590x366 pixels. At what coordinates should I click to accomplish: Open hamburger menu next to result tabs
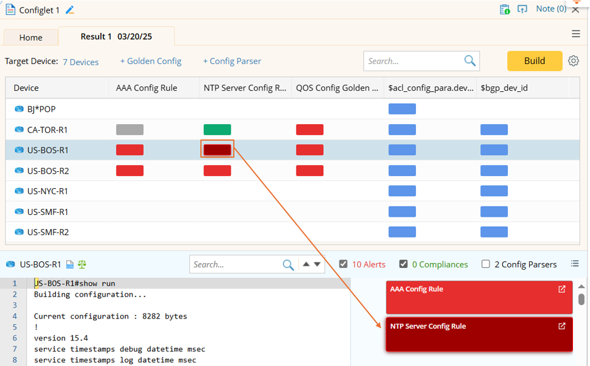576,34
